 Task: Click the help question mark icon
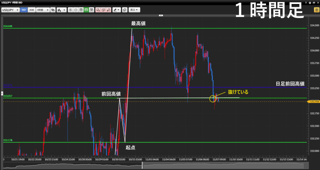click(306, 2)
